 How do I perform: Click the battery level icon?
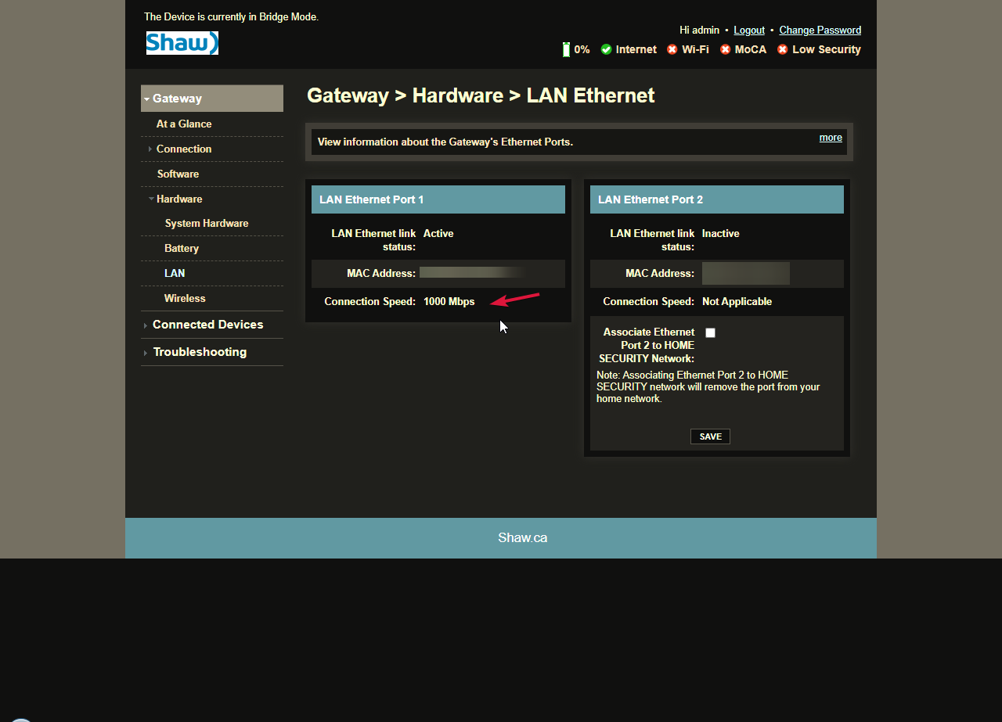click(566, 49)
